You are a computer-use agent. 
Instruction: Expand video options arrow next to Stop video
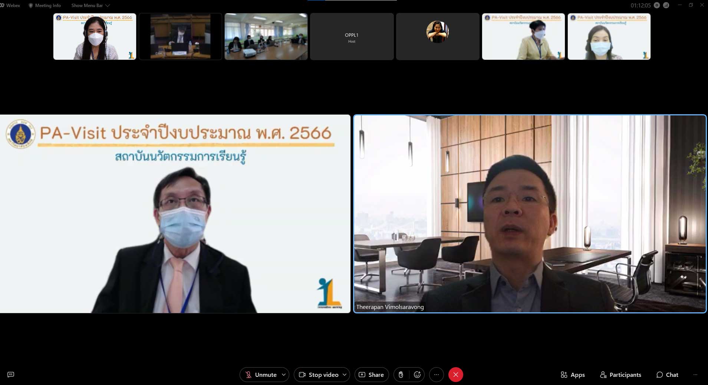click(x=345, y=375)
